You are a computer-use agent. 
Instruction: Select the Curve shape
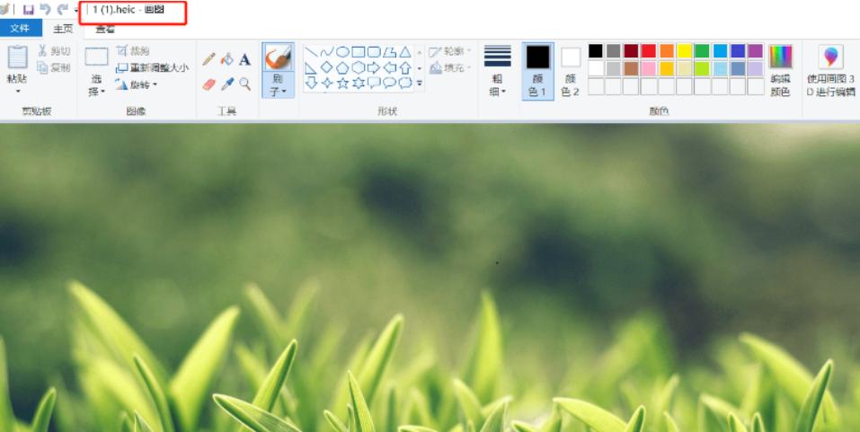pos(327,52)
